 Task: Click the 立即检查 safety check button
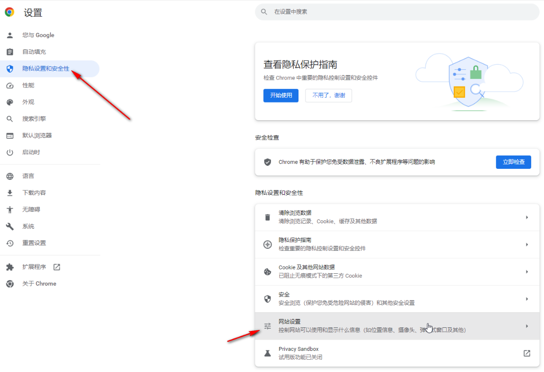[x=514, y=162]
